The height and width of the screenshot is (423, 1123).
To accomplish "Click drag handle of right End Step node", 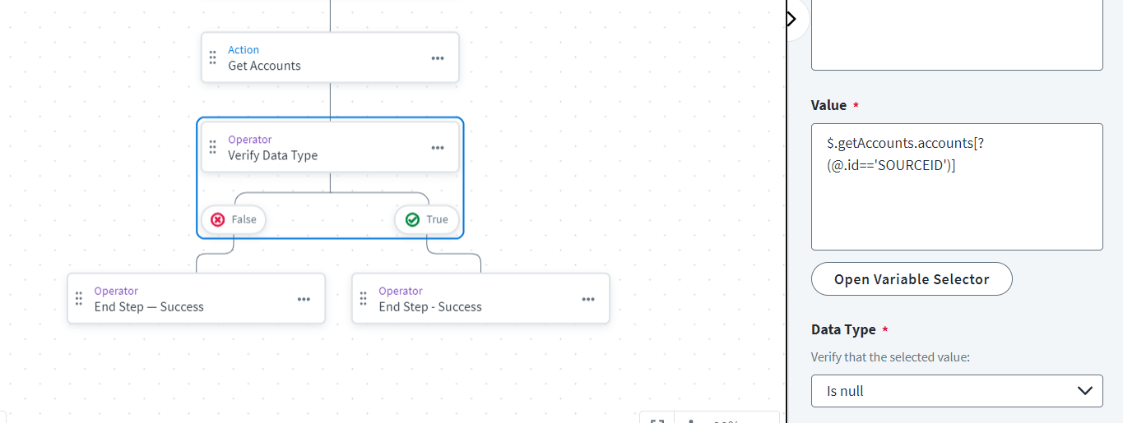I will (364, 298).
